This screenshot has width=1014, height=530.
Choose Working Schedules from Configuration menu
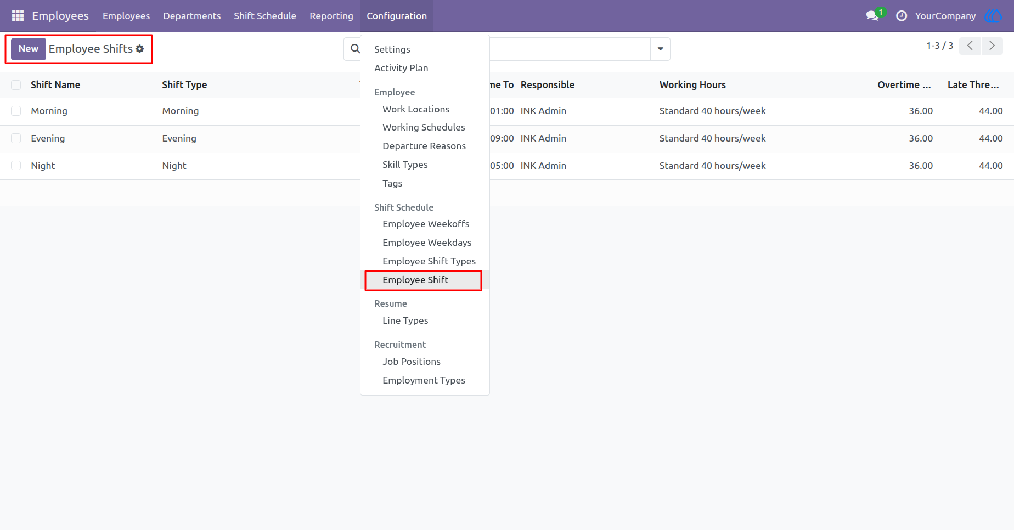(424, 127)
